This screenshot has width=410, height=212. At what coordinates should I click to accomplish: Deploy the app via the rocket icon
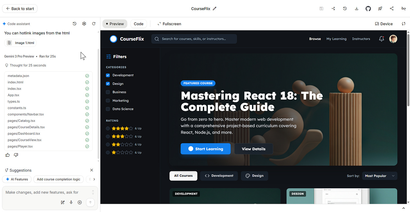click(380, 8)
